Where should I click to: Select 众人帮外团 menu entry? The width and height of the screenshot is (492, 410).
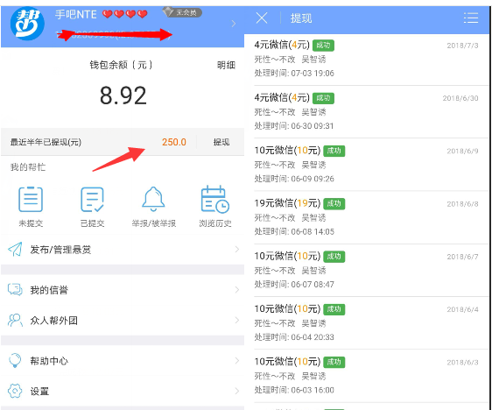point(123,321)
